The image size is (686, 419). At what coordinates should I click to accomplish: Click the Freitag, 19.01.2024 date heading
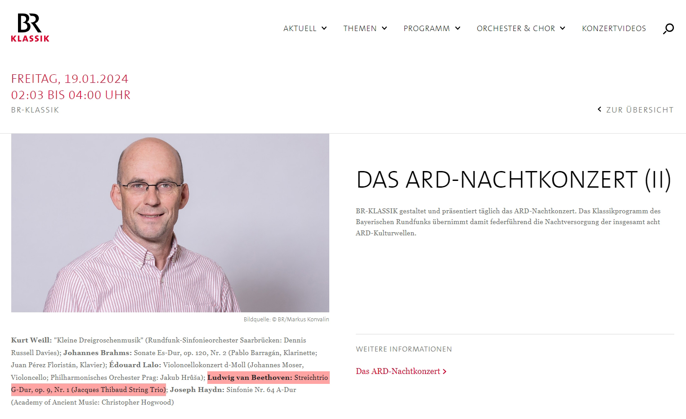(x=70, y=79)
